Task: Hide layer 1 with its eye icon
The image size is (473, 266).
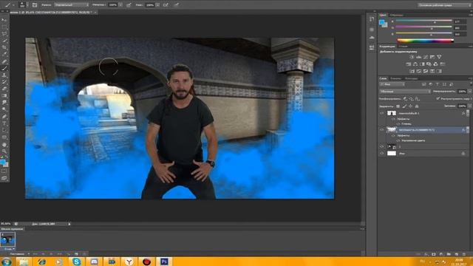Action: pyautogui.click(x=381, y=146)
